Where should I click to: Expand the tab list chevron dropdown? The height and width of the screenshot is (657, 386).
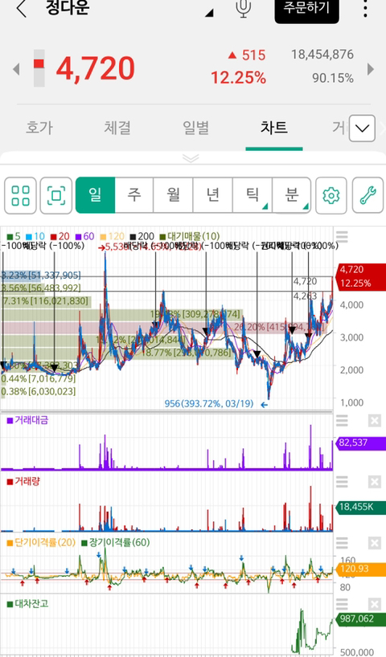362,129
